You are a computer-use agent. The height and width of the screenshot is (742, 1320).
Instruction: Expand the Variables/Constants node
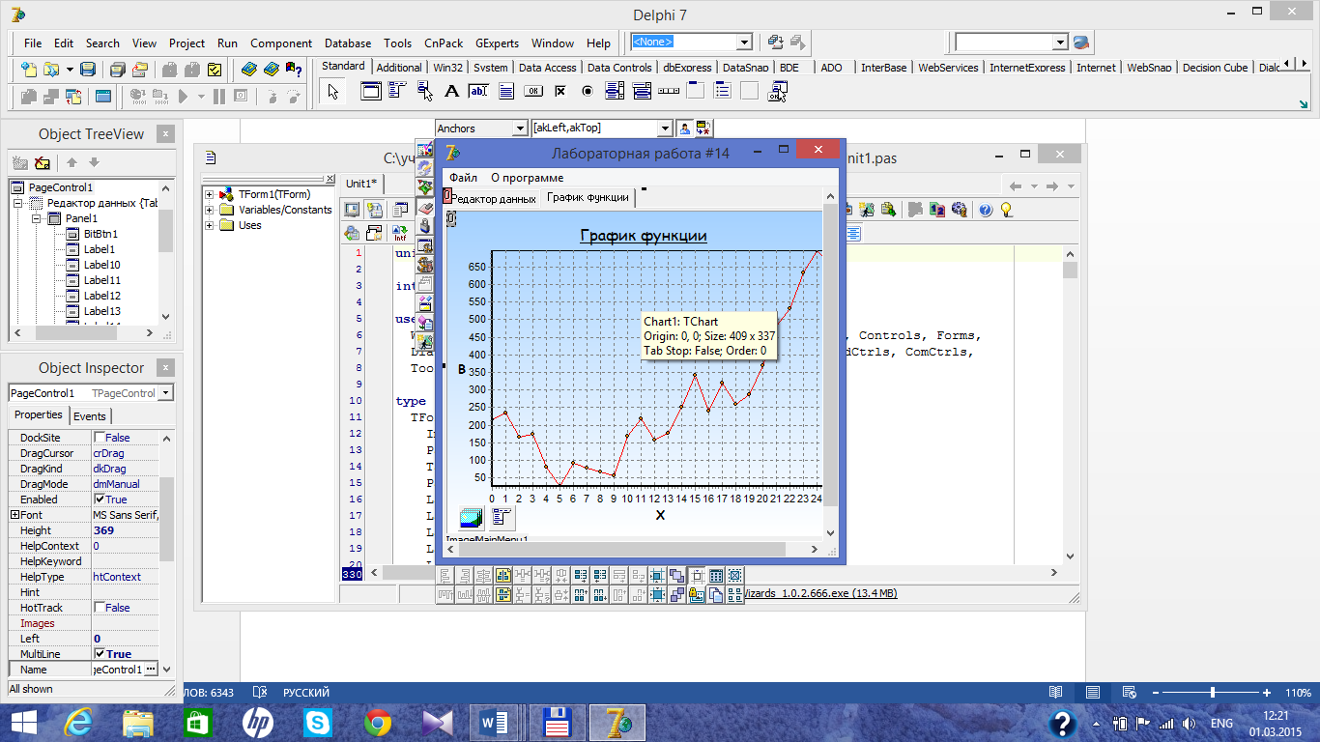tap(210, 210)
